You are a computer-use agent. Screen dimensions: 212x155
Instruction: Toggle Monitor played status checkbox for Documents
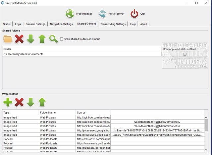[185, 54]
